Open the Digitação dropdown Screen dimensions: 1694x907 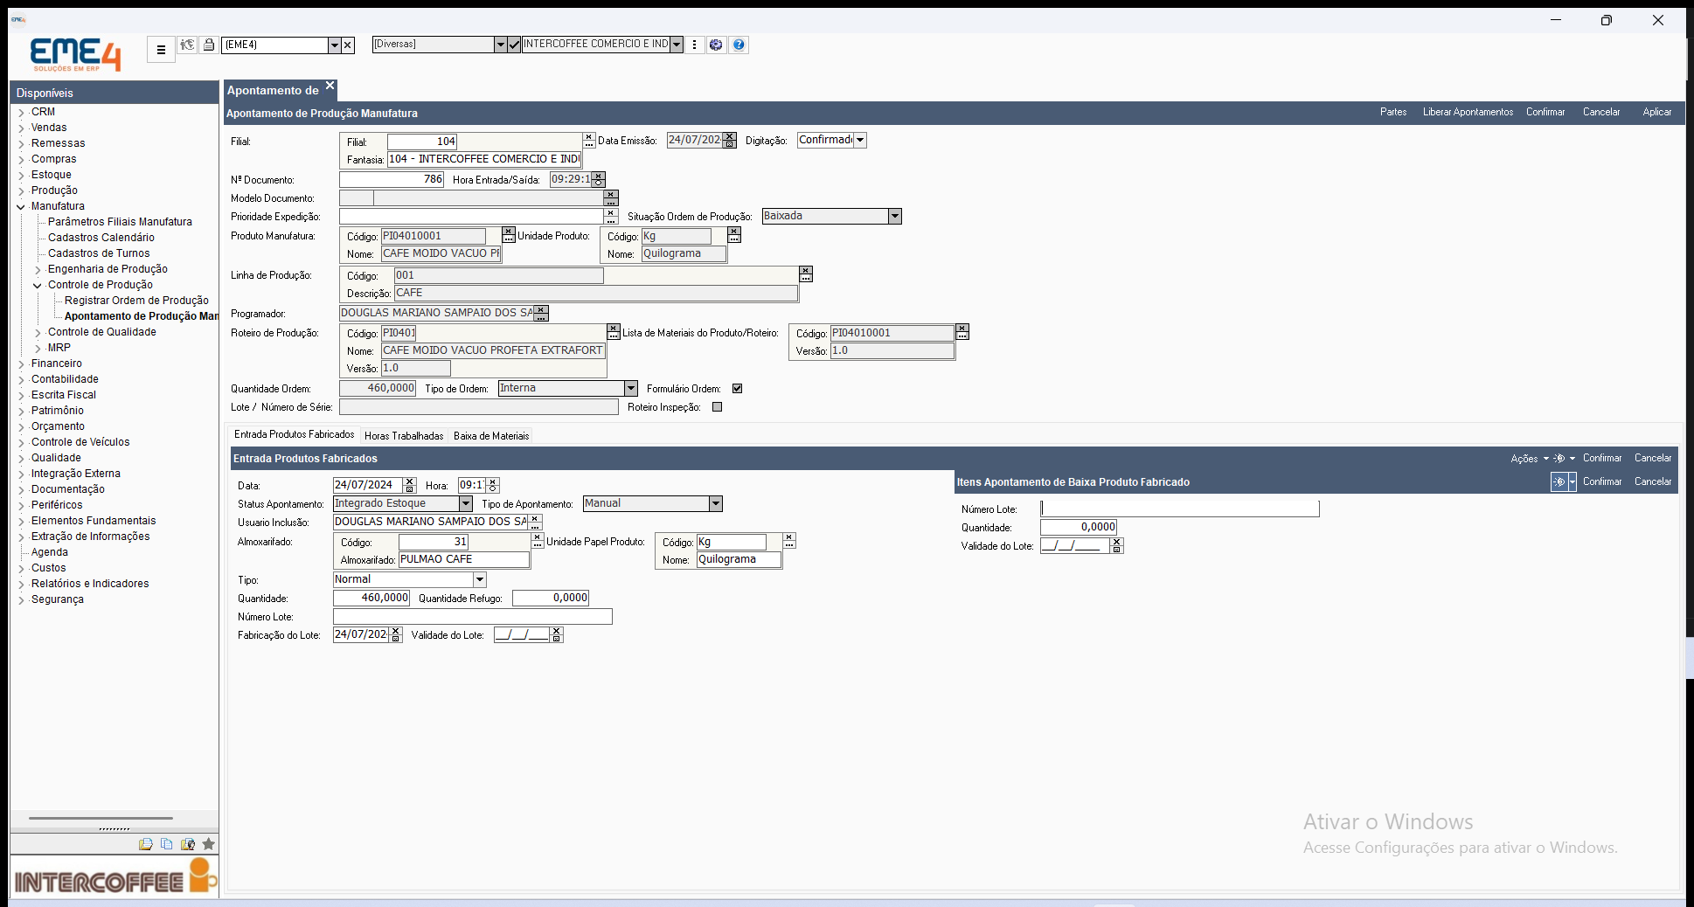click(x=860, y=140)
